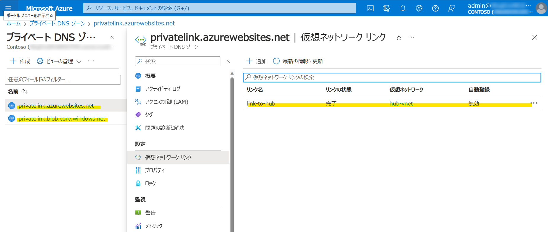548x232 pixels.
Task: Collapse the private DNS zones list panel
Action: pos(112,37)
